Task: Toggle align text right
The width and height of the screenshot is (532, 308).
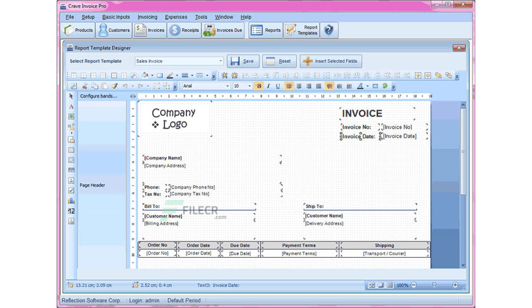Action: click(309, 86)
